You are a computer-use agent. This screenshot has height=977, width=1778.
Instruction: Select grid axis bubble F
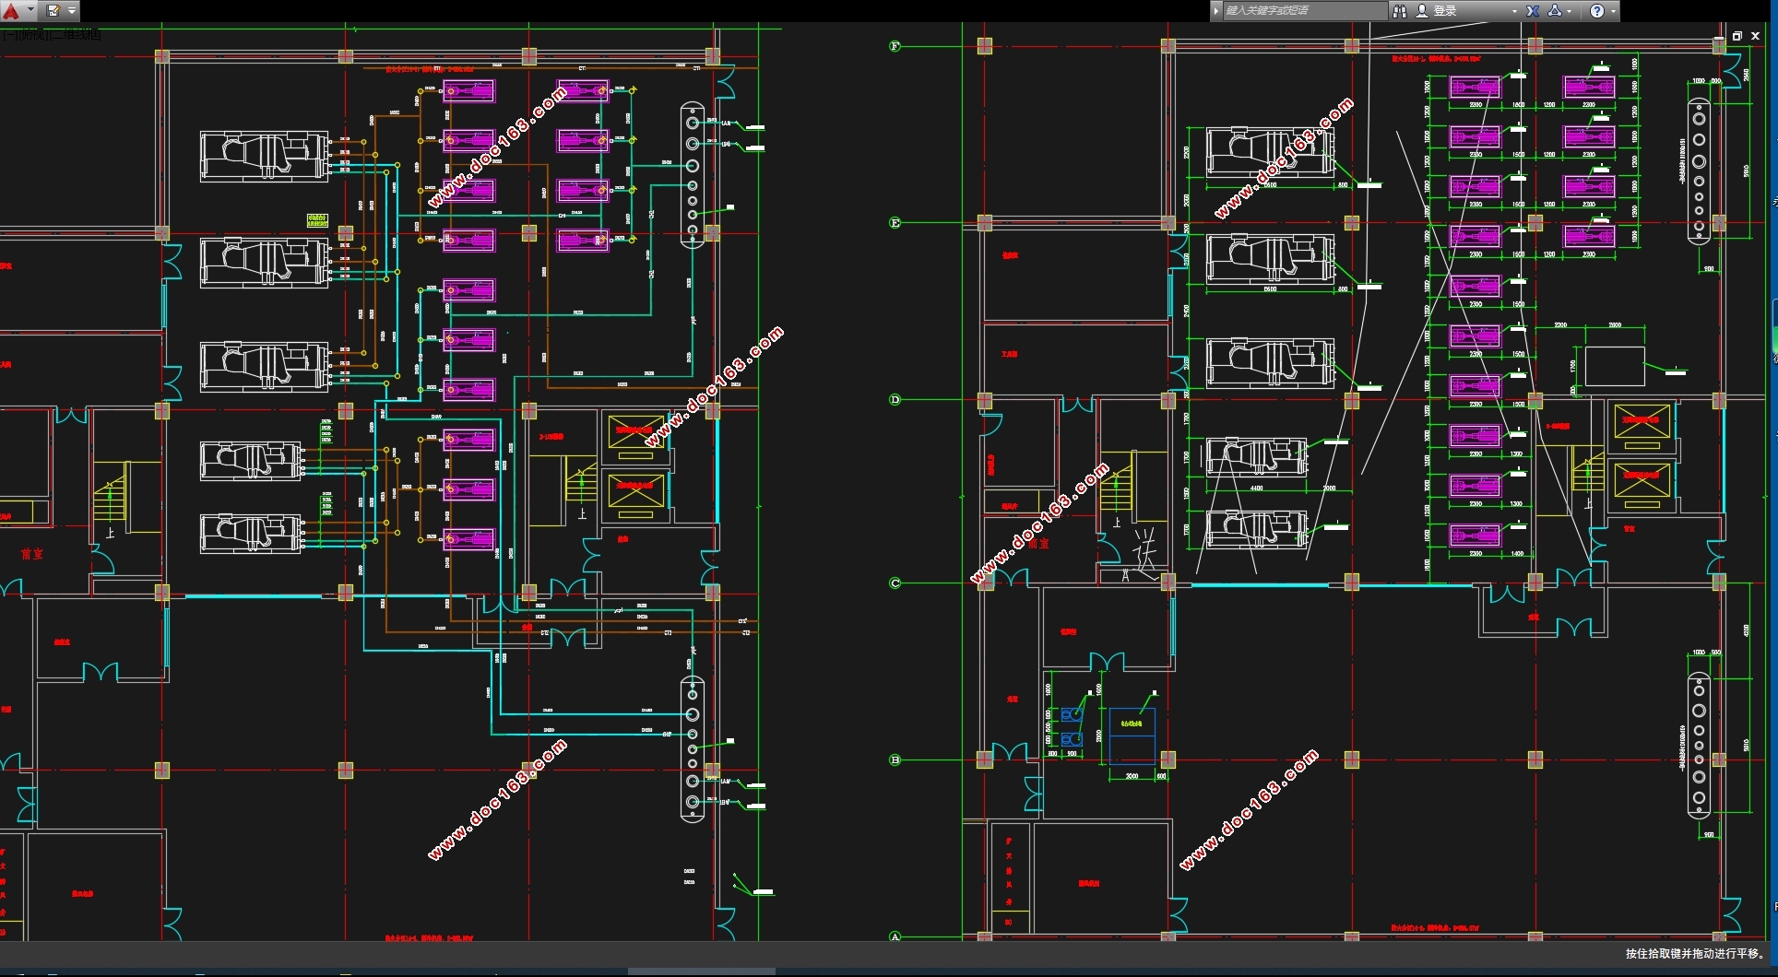pyautogui.click(x=895, y=46)
